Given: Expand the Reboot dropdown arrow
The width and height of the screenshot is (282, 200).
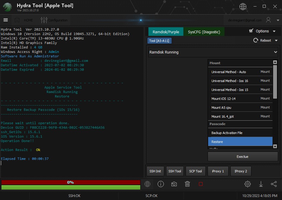Looking at the screenshot, I should click(276, 41).
